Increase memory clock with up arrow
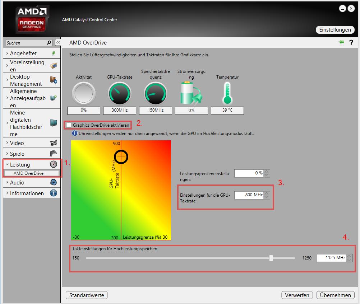 (x=349, y=256)
